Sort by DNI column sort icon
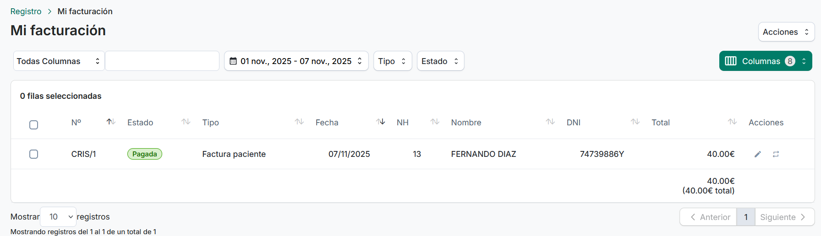The height and width of the screenshot is (236, 821). 635,122
